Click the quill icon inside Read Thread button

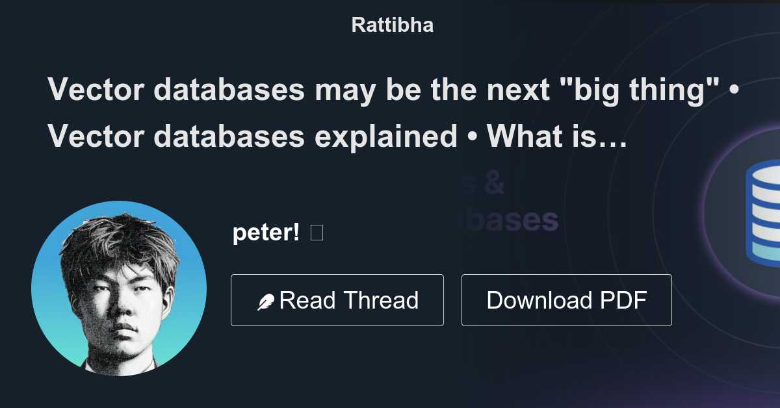[x=266, y=300]
